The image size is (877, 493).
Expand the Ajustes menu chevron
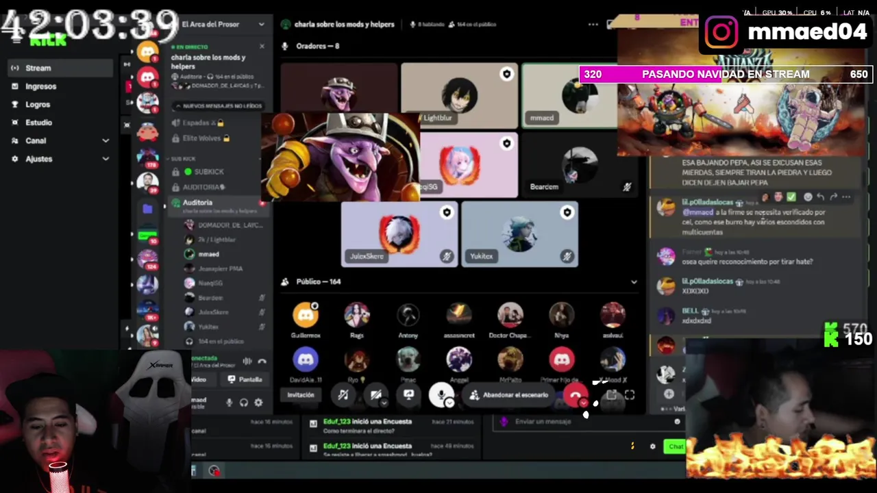pyautogui.click(x=106, y=159)
